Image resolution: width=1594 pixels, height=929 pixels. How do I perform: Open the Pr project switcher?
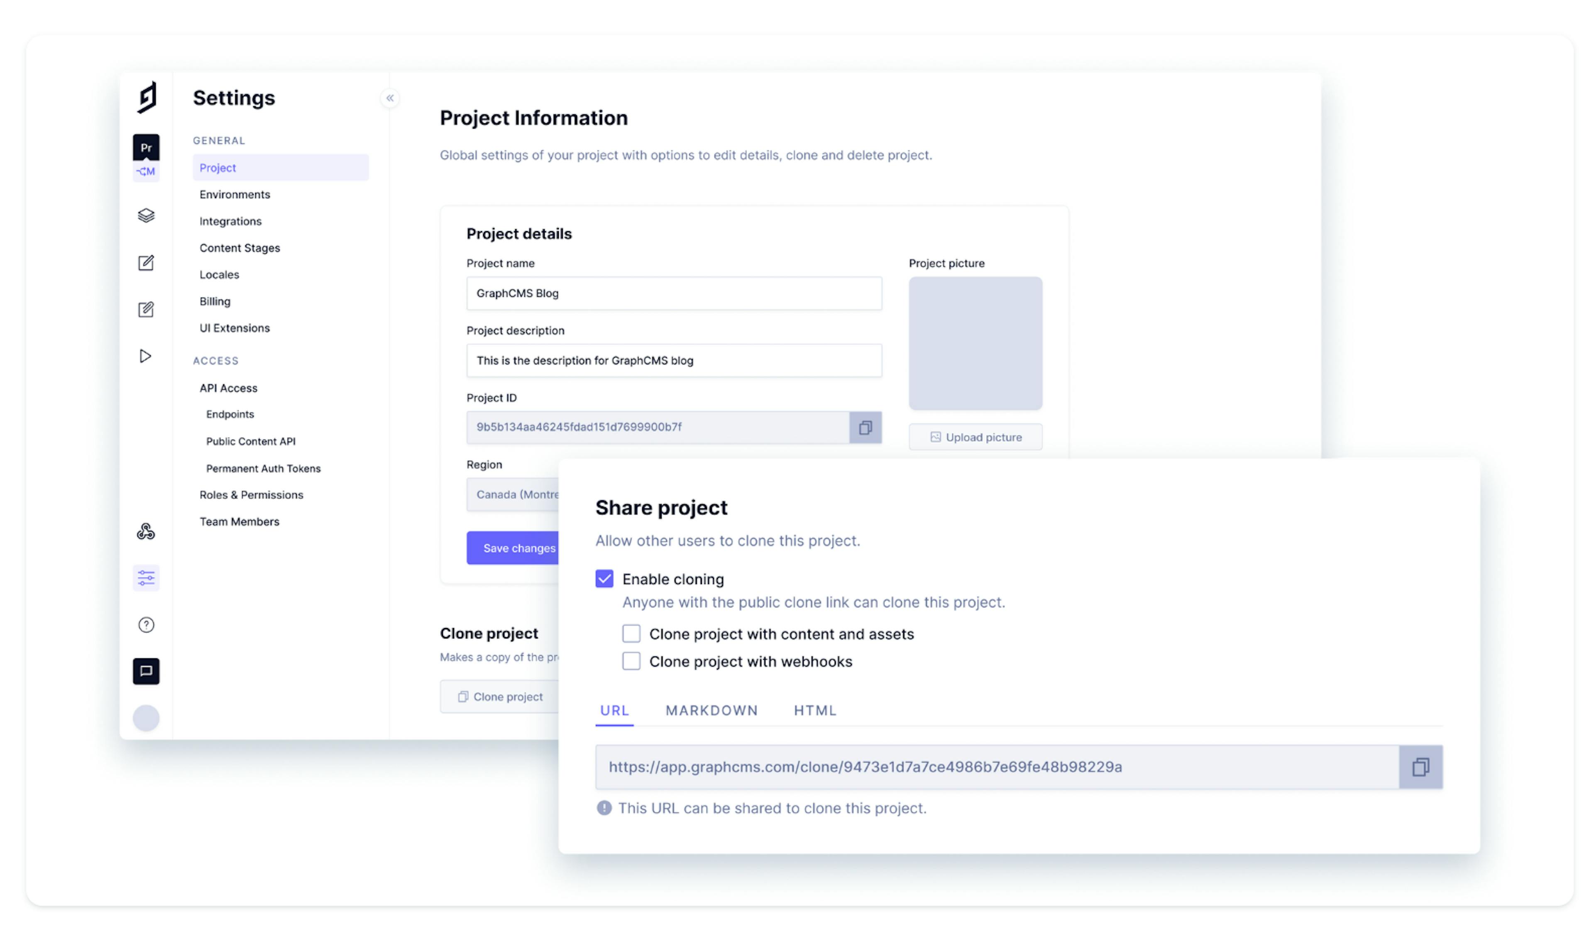pyautogui.click(x=146, y=148)
